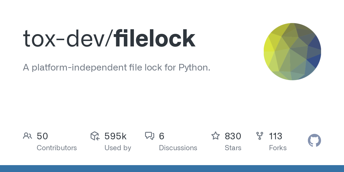Click the repository description text
This screenshot has width=344, height=172.
coord(117,68)
